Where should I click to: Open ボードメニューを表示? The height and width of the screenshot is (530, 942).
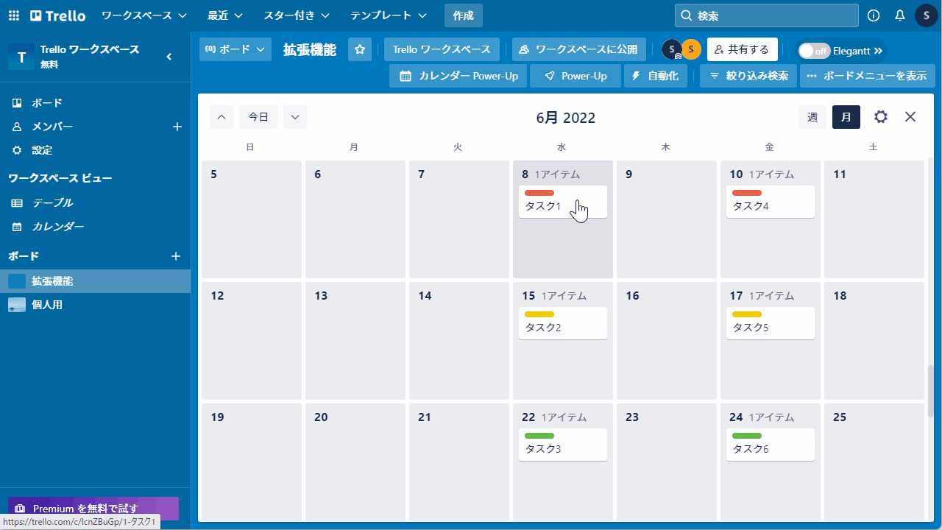(868, 76)
